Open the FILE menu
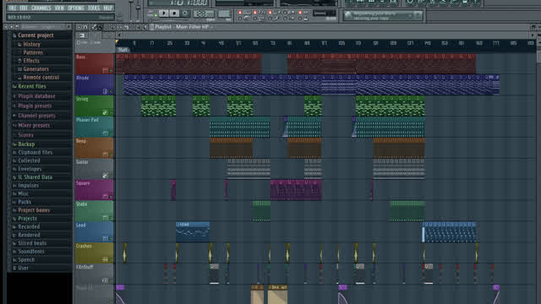541x304 pixels. [x=12, y=8]
